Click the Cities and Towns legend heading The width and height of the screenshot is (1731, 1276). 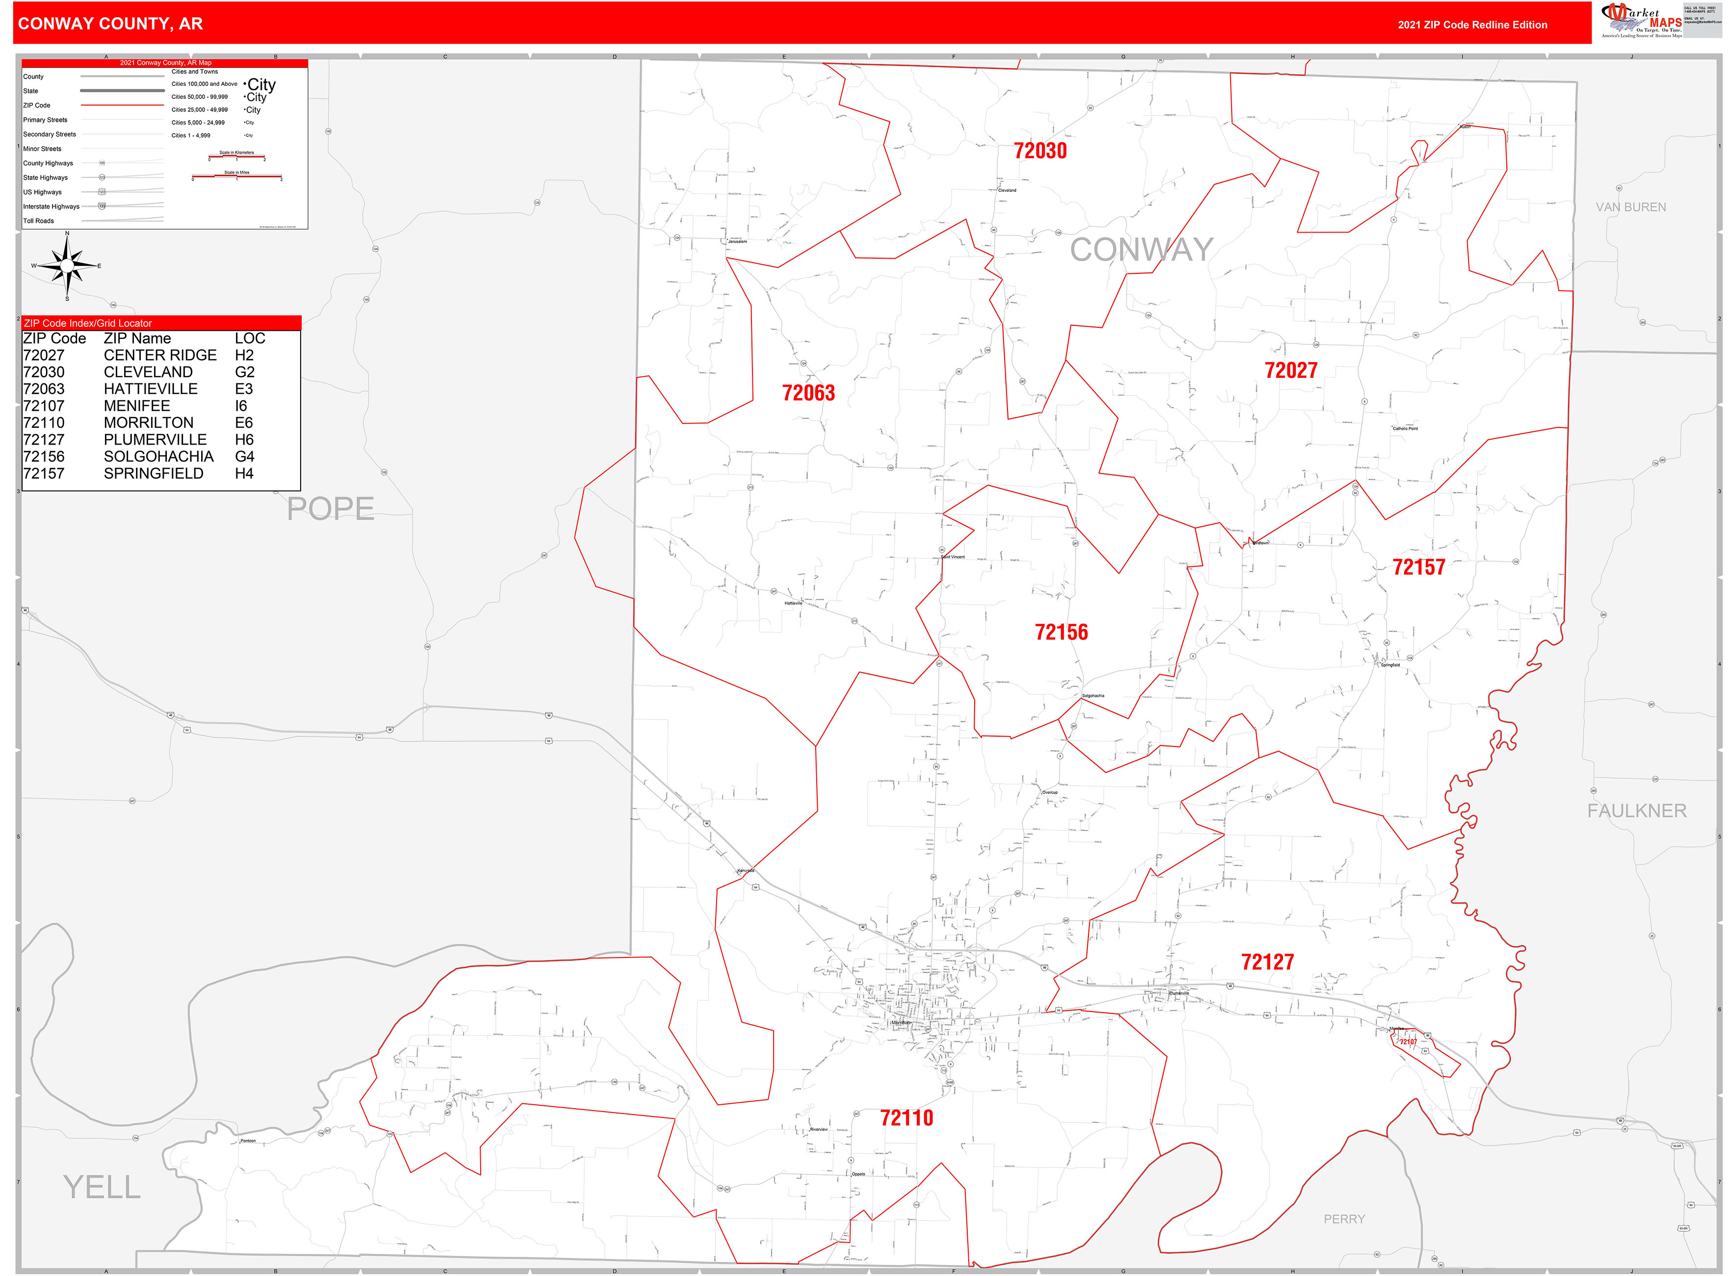[195, 72]
